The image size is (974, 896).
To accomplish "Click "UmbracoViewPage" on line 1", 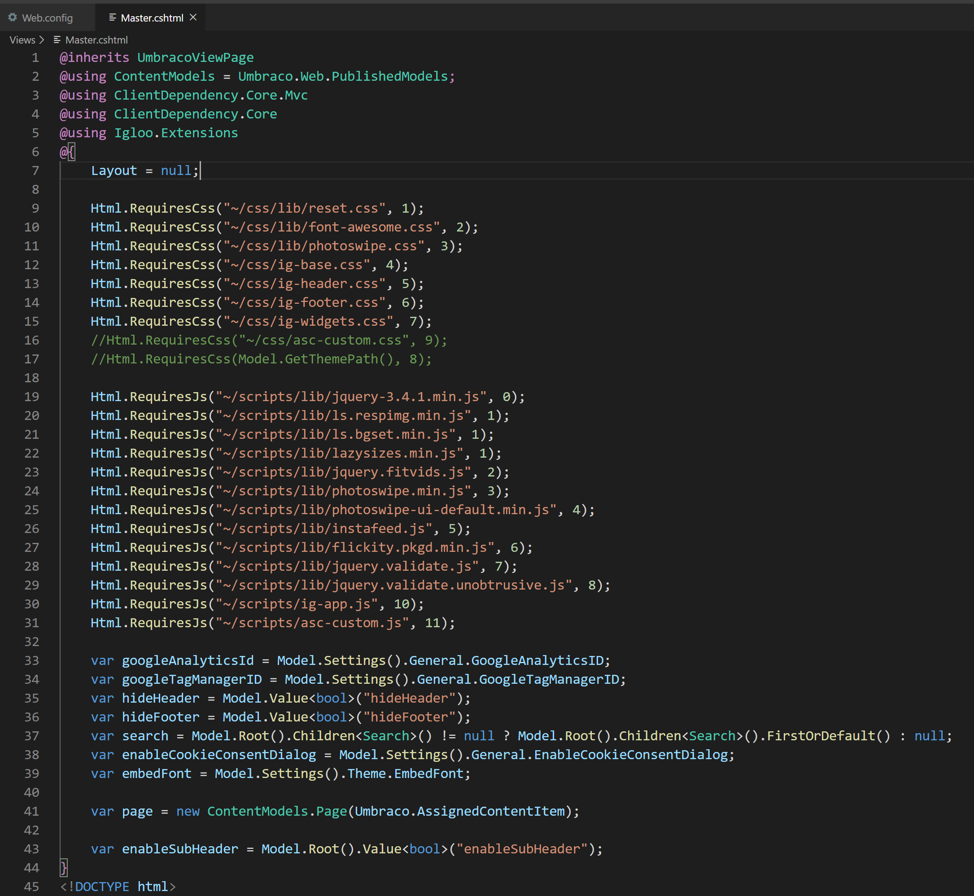I will click(x=195, y=58).
